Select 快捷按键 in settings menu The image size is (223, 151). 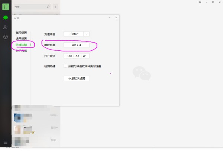[21, 45]
